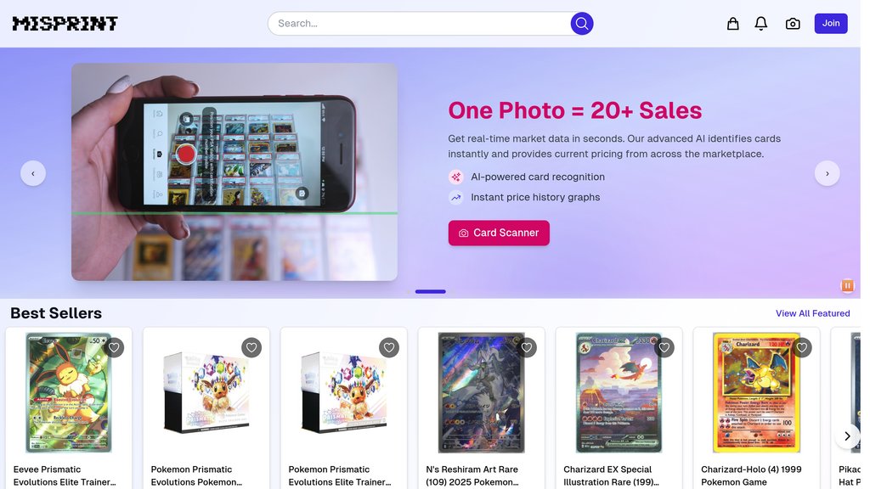Advance to next carousel slide

pyautogui.click(x=828, y=173)
